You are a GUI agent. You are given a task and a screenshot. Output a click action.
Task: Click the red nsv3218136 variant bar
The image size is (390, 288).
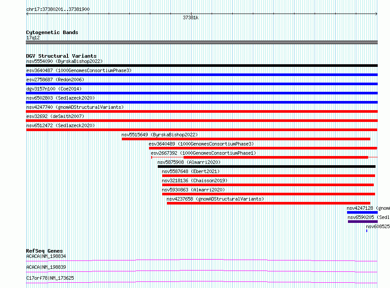268,185
